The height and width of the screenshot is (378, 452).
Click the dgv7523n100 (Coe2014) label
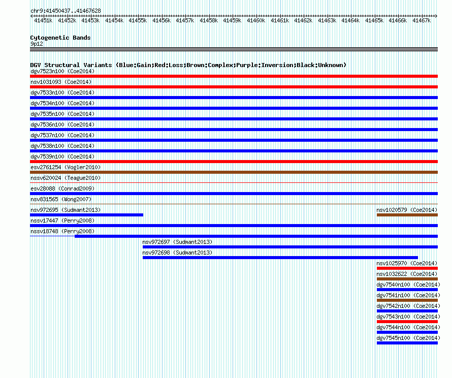click(62, 71)
